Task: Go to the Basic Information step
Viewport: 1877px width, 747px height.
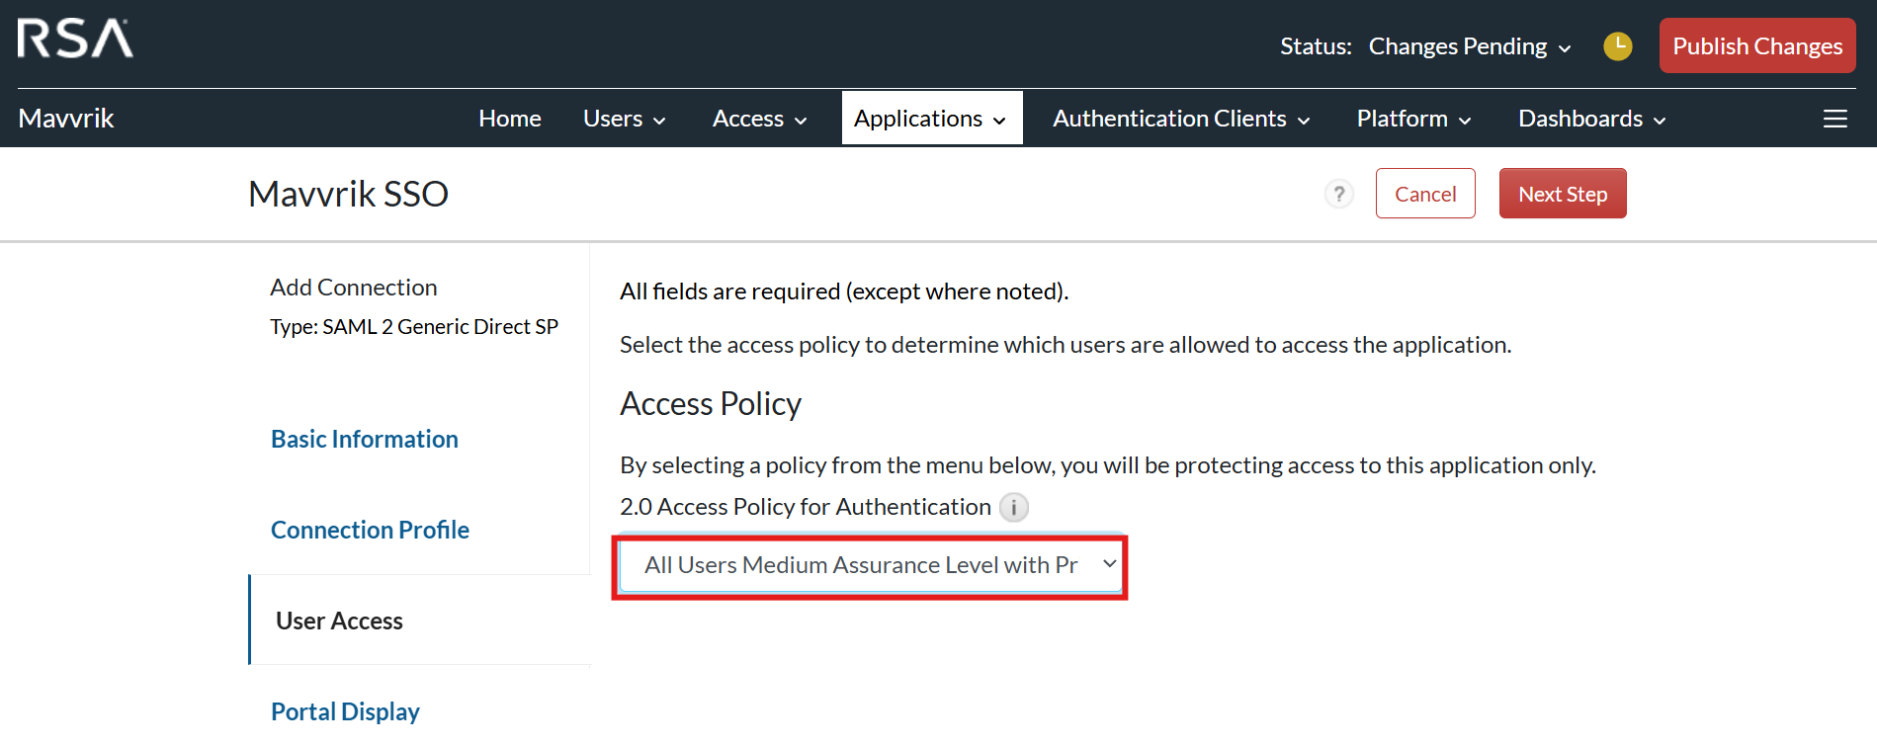Action: [x=365, y=439]
